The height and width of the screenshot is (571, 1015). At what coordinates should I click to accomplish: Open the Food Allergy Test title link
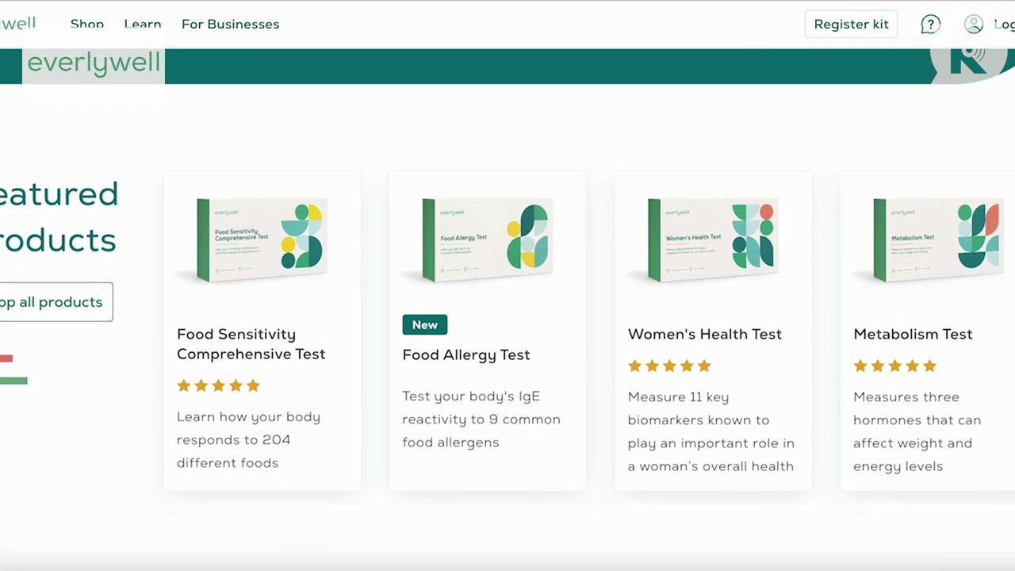465,354
